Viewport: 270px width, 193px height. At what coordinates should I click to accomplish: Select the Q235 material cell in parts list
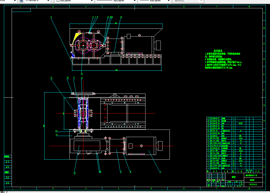pyautogui.click(x=240, y=123)
